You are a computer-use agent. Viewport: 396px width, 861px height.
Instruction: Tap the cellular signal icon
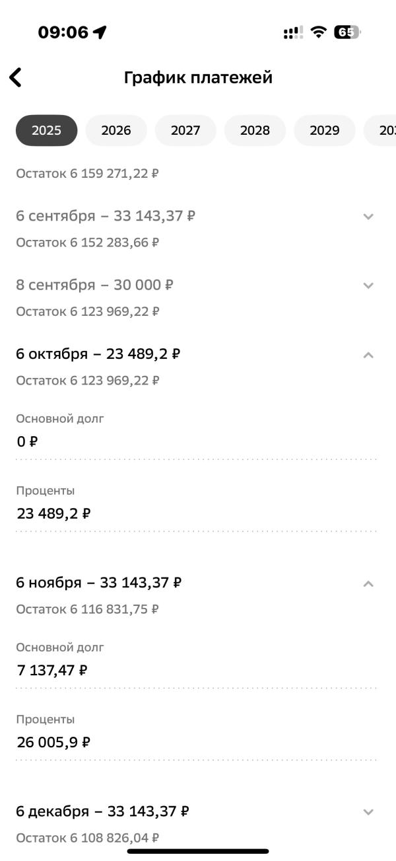(292, 32)
